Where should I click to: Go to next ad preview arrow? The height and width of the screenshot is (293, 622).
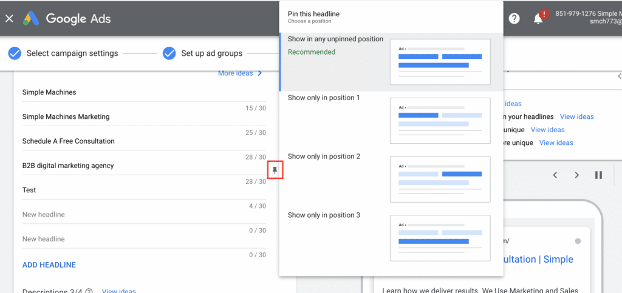[x=577, y=175]
